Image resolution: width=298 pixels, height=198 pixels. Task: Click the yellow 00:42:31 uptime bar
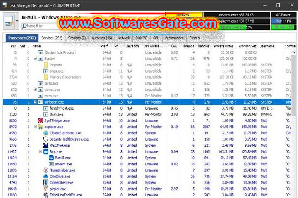[184, 15]
